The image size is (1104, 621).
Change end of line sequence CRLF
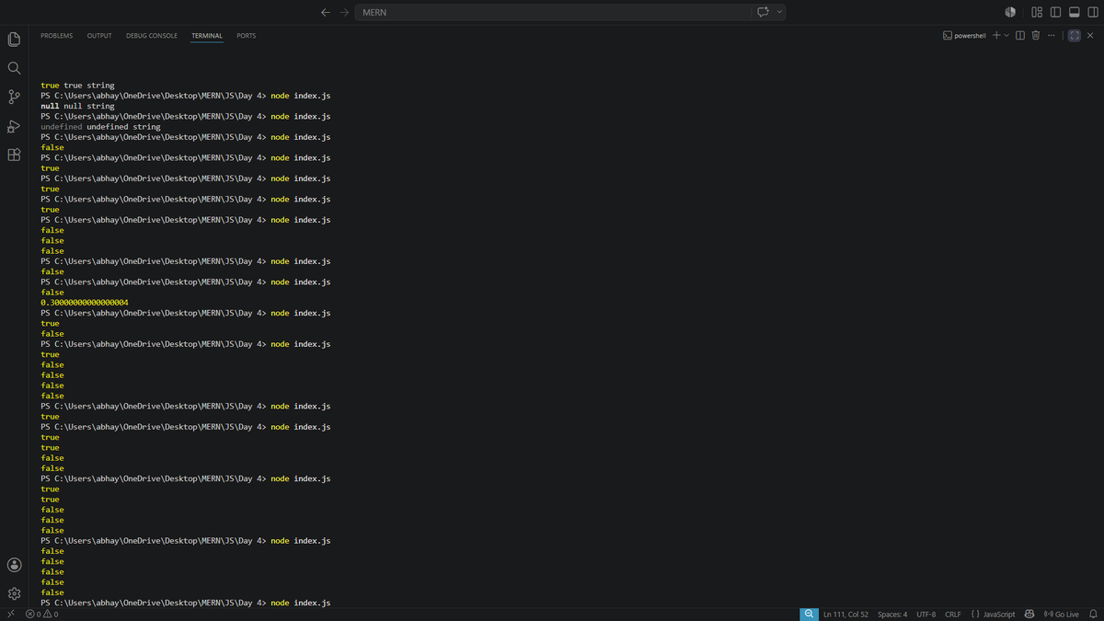click(x=952, y=614)
